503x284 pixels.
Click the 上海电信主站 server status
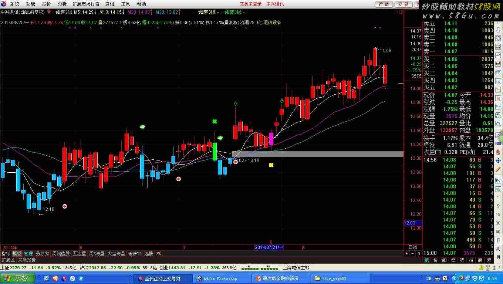coord(296,267)
